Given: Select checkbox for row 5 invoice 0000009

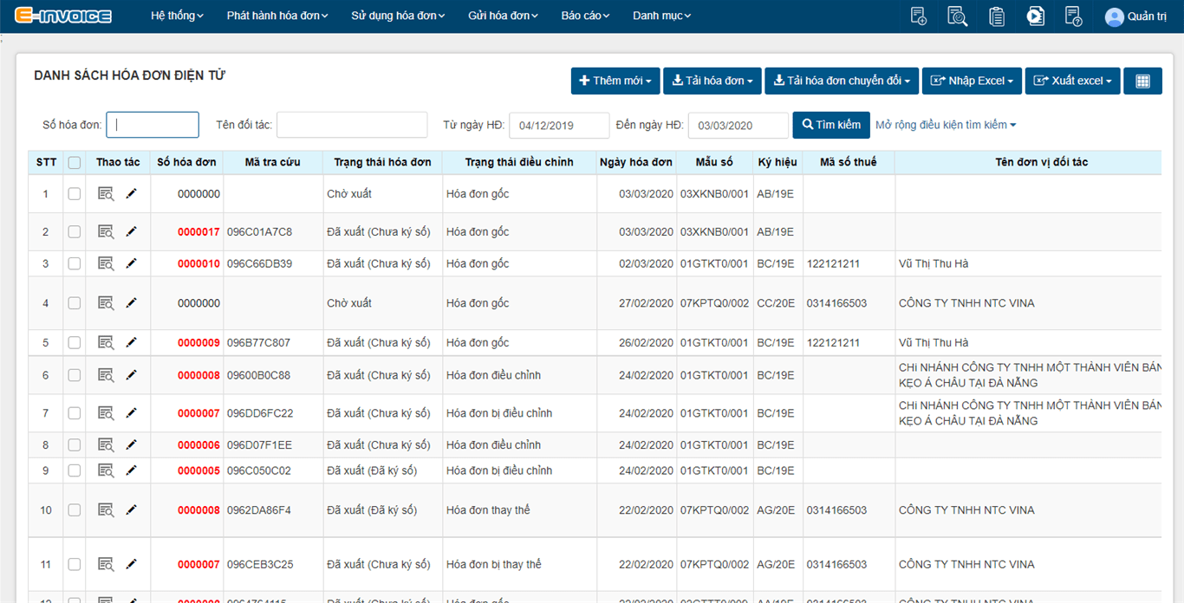Looking at the screenshot, I should click(75, 342).
